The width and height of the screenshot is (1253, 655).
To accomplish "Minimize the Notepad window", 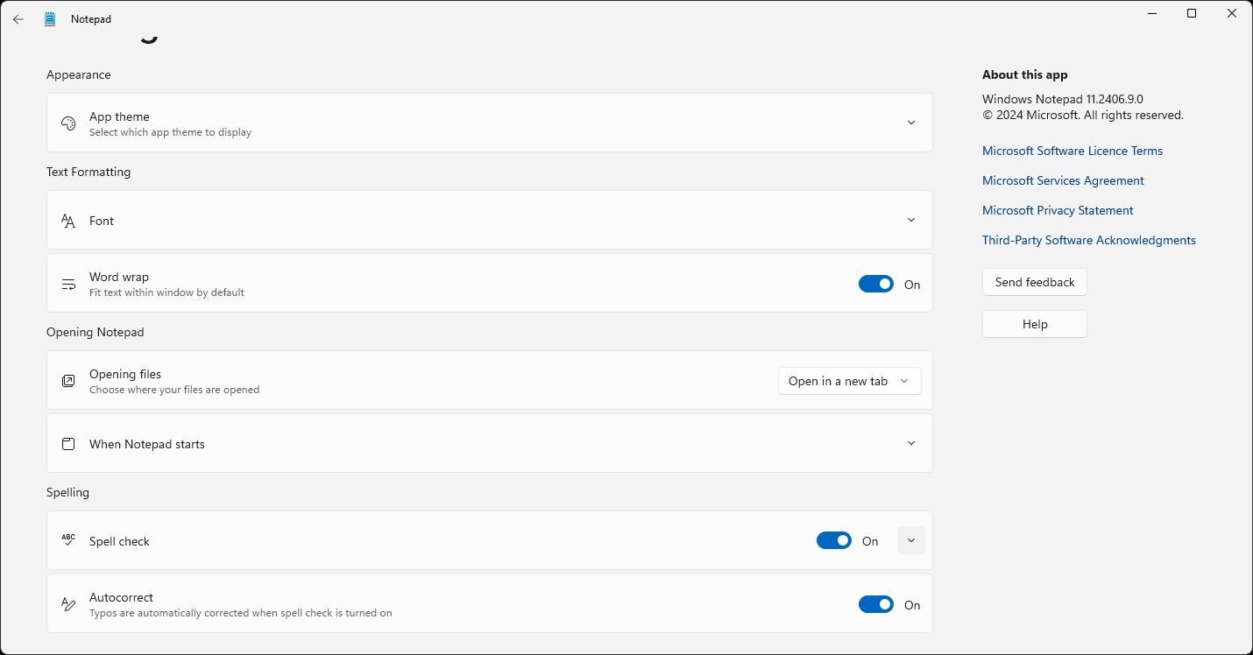I will click(1151, 13).
